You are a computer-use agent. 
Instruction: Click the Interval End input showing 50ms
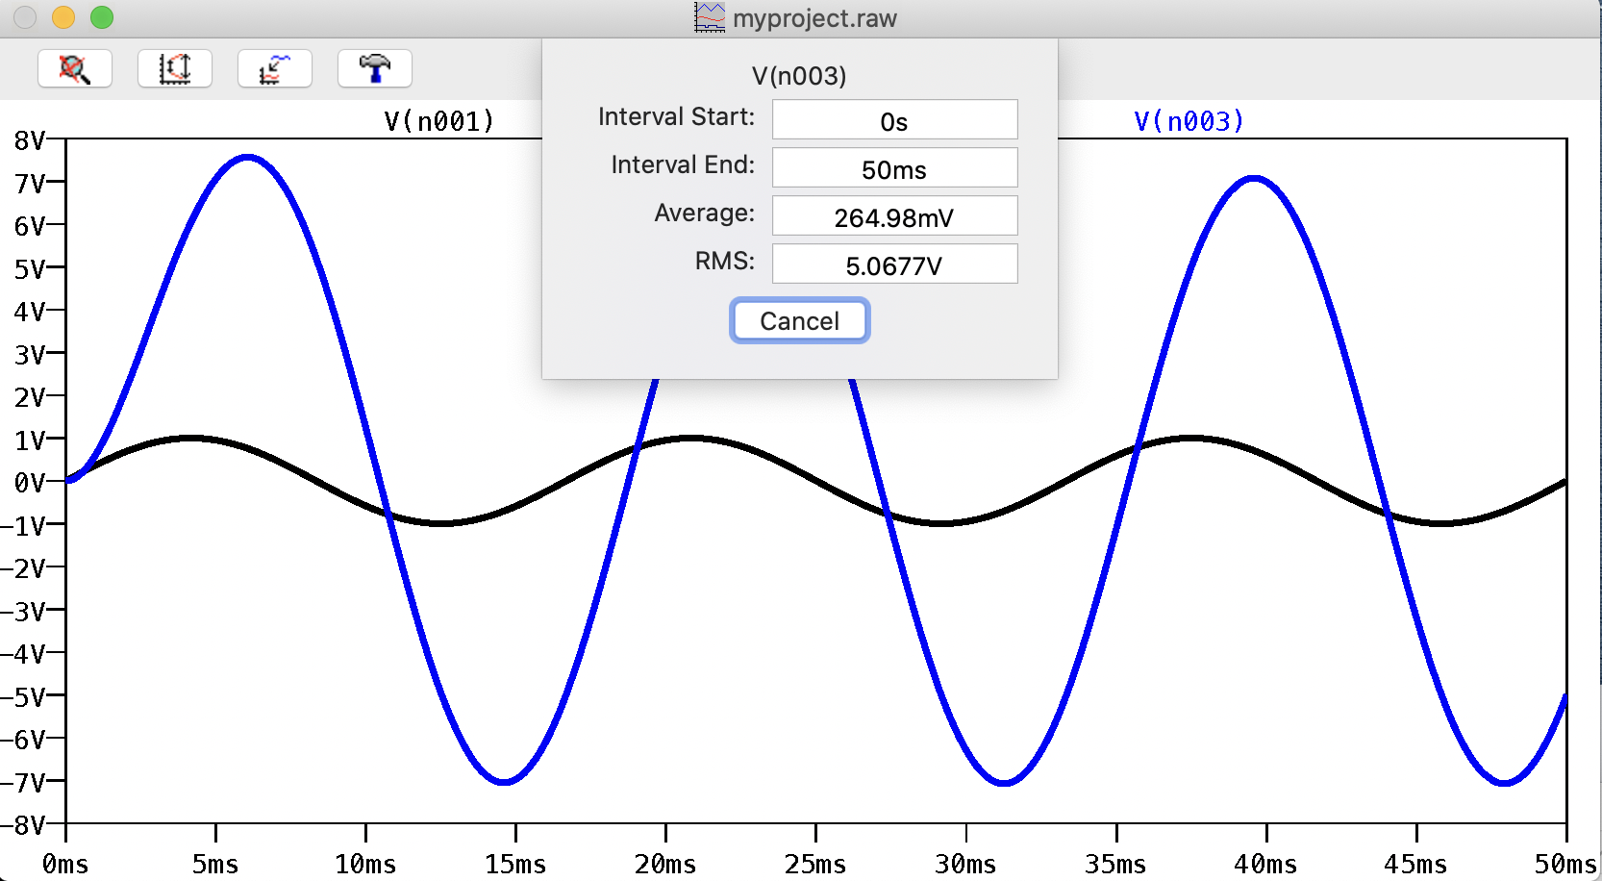click(894, 167)
